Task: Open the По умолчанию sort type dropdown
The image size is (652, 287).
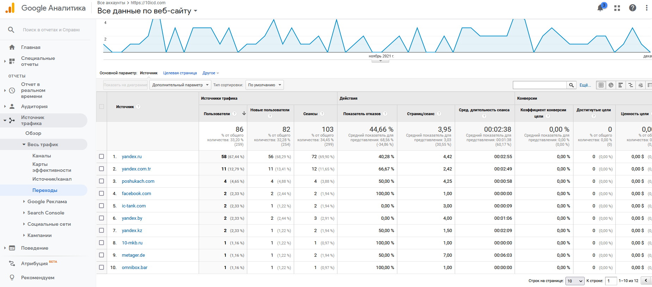Action: click(265, 85)
